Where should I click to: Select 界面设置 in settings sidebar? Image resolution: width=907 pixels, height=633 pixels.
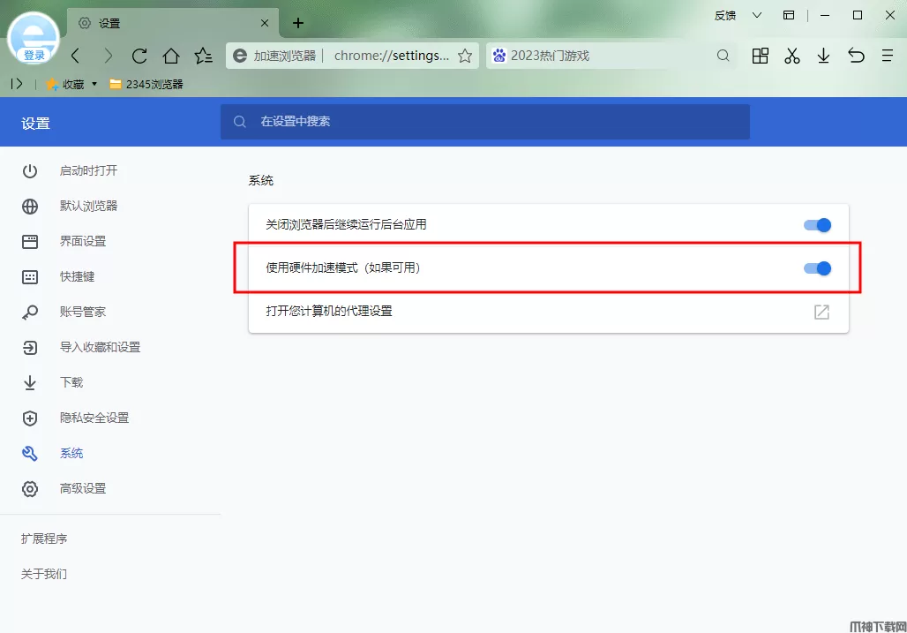(83, 241)
